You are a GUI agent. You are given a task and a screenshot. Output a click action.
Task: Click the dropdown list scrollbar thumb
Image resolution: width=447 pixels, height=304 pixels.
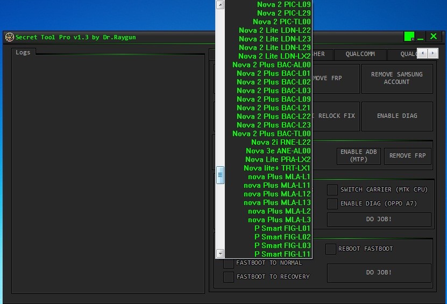(220, 175)
